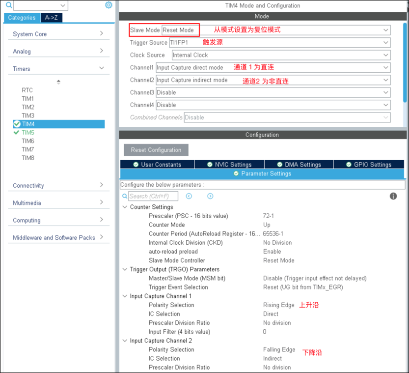Click the settings gear icon
Screen dimensions: 409x373
coord(109,5)
